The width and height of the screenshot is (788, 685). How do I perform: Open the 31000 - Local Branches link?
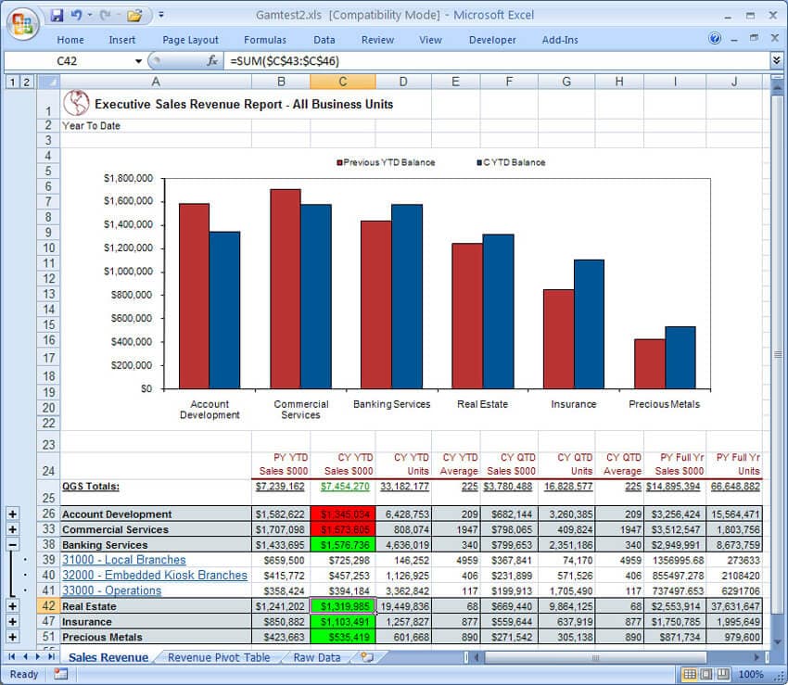(123, 559)
